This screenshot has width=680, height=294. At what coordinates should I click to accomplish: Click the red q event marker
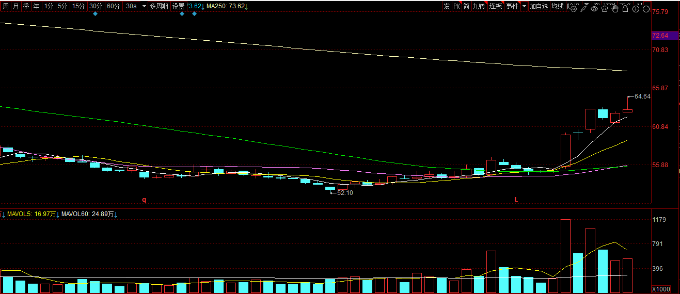(145, 200)
